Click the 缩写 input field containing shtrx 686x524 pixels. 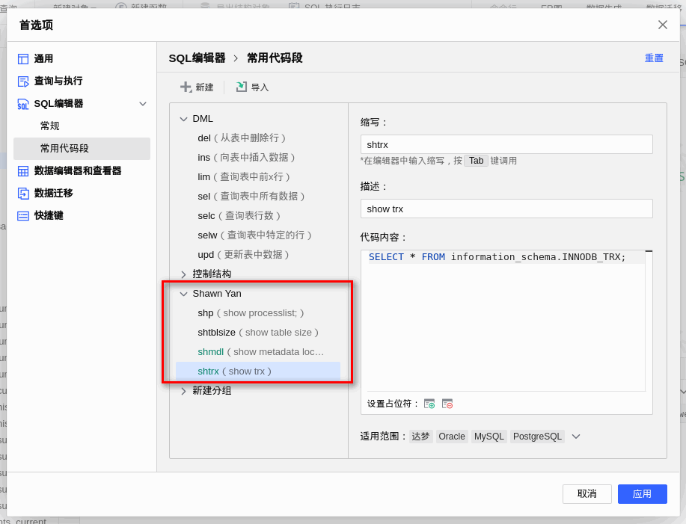(x=506, y=145)
